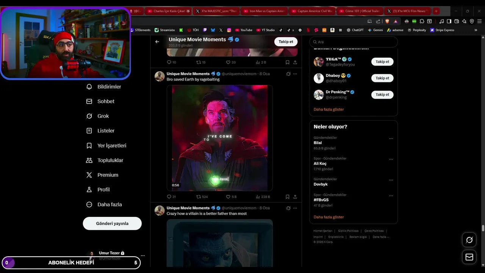
Task: Follow Dhaboy with its Takip et button
Action: tap(382, 78)
